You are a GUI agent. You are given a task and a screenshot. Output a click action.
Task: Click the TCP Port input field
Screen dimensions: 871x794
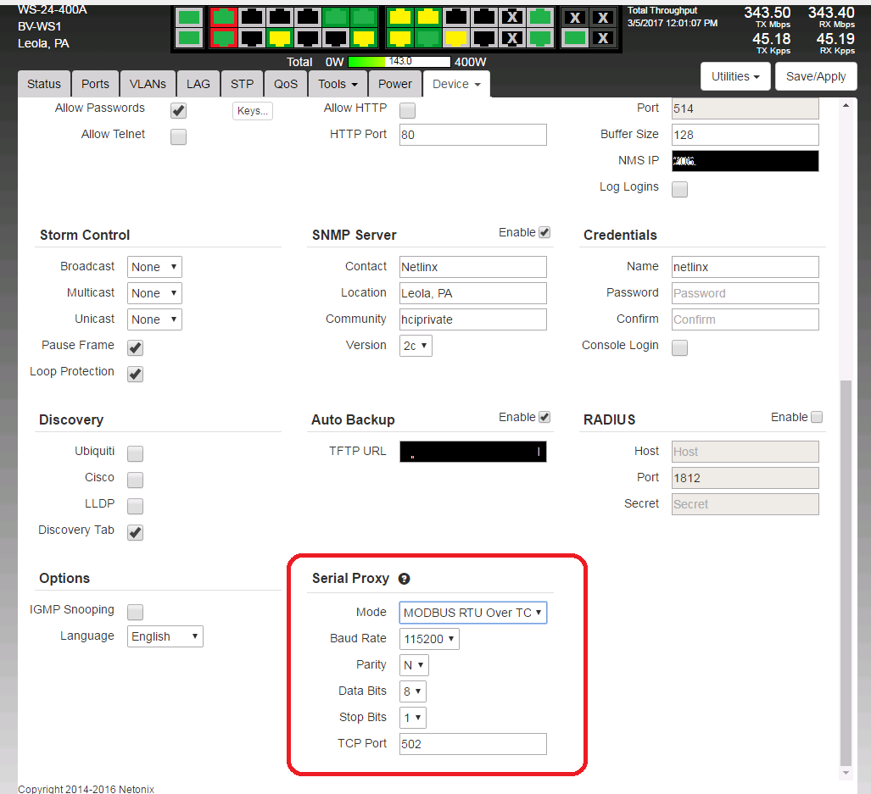pos(472,744)
